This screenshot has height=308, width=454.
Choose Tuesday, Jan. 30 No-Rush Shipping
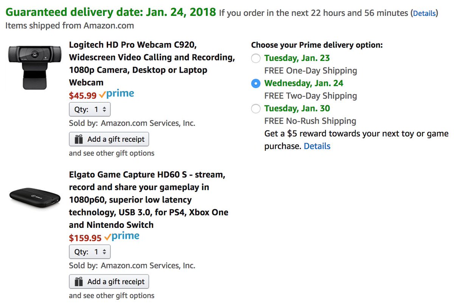point(256,109)
